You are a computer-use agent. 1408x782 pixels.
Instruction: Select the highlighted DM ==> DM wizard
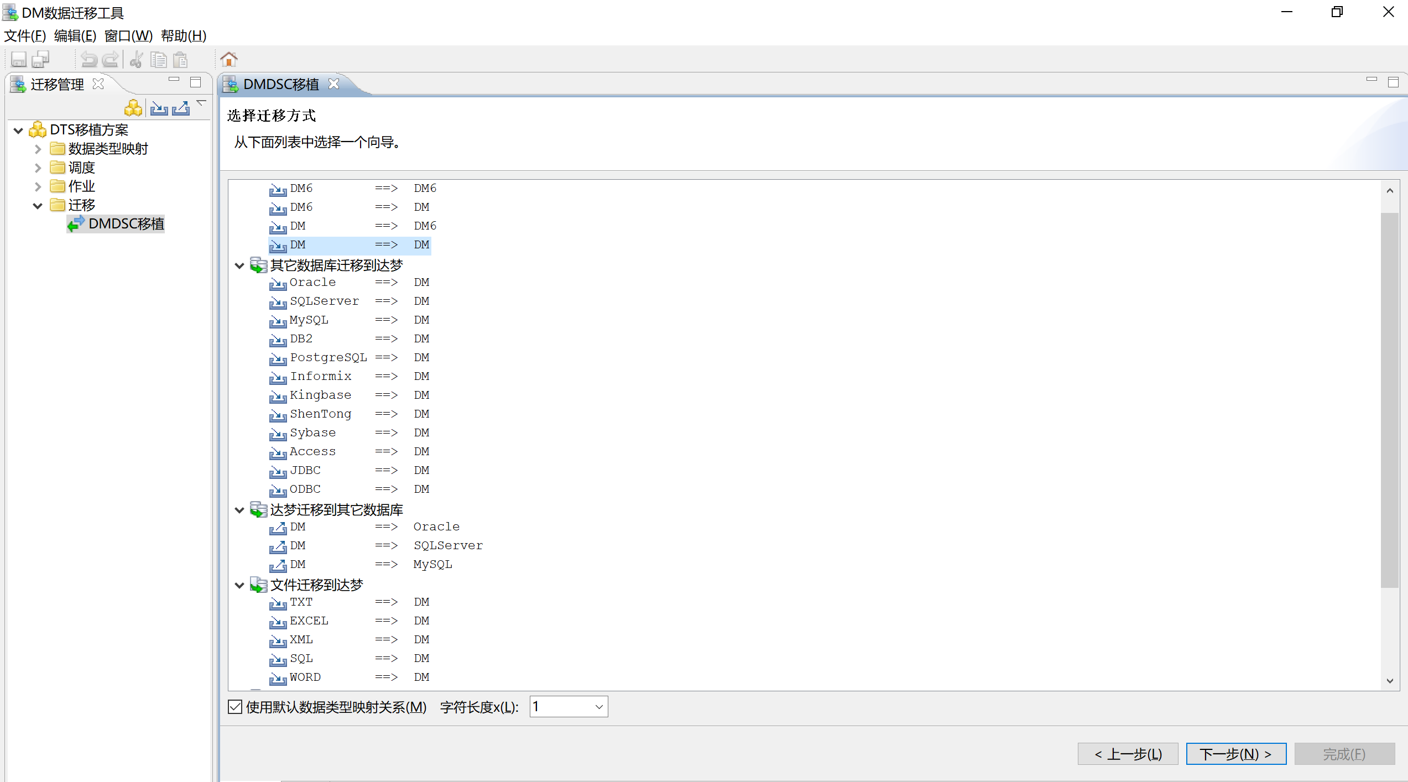pyautogui.click(x=350, y=245)
